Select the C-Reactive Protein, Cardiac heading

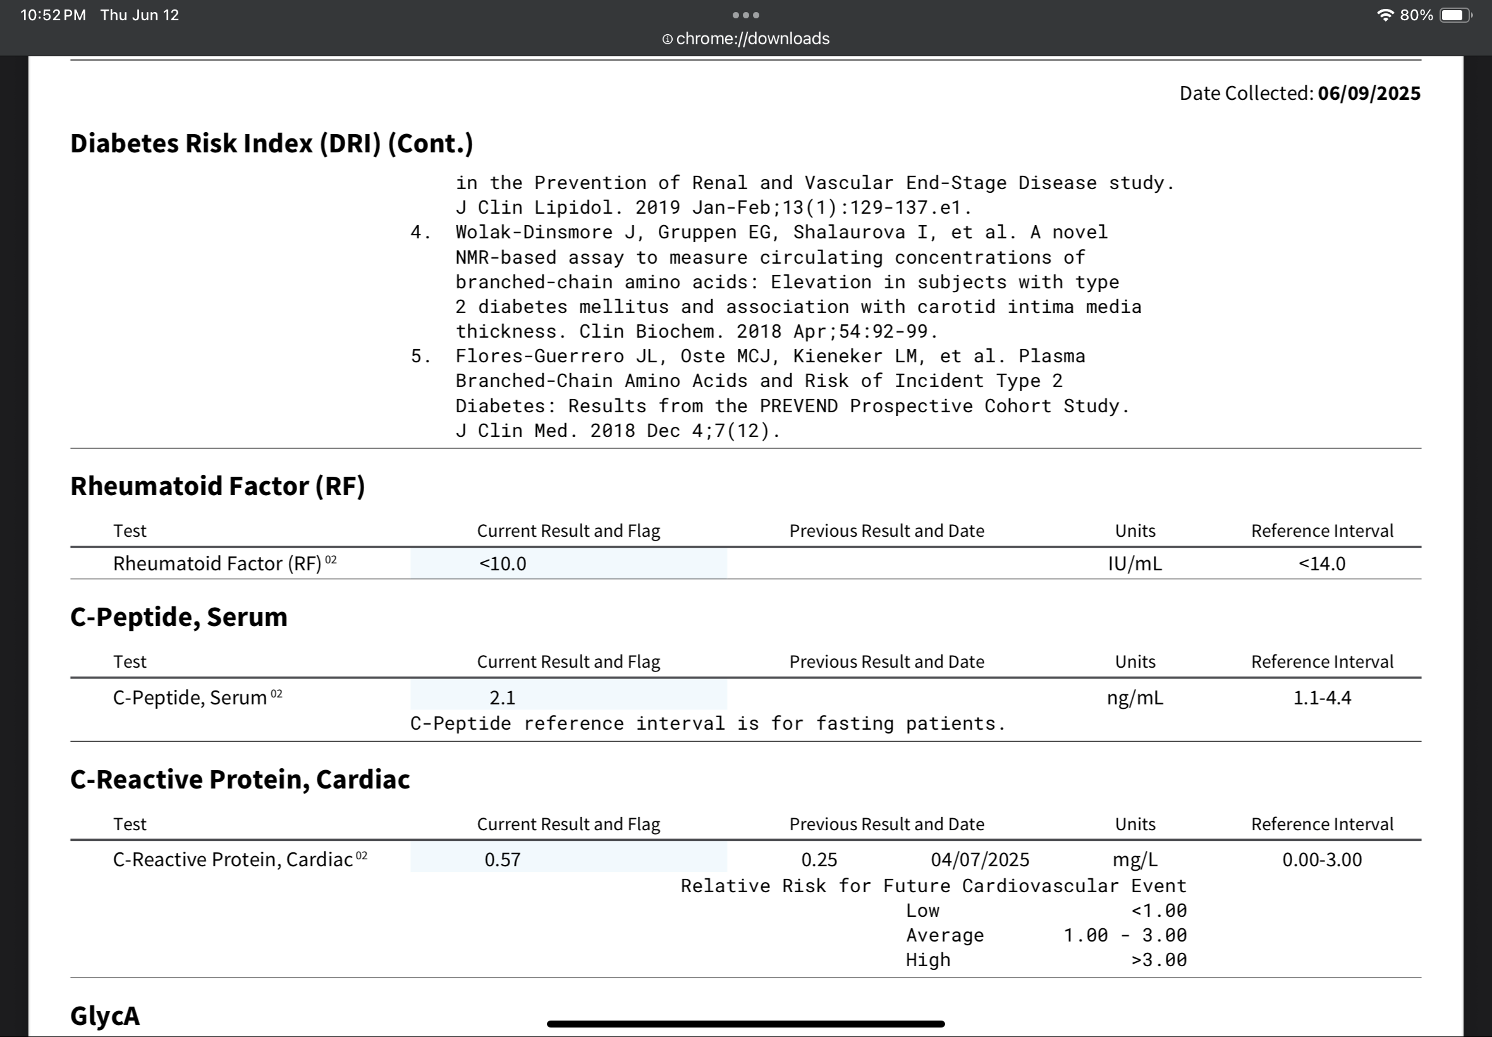[240, 779]
